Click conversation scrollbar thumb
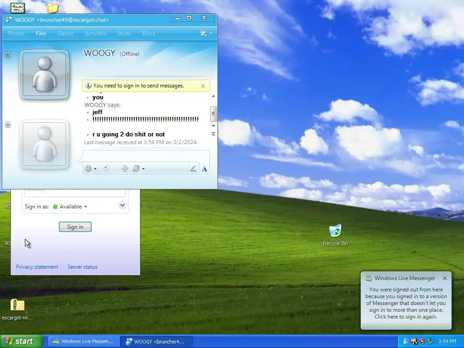Viewport: 464px width, 348px height. coord(213,114)
